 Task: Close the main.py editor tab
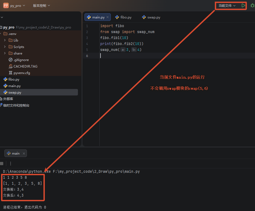[108, 17]
